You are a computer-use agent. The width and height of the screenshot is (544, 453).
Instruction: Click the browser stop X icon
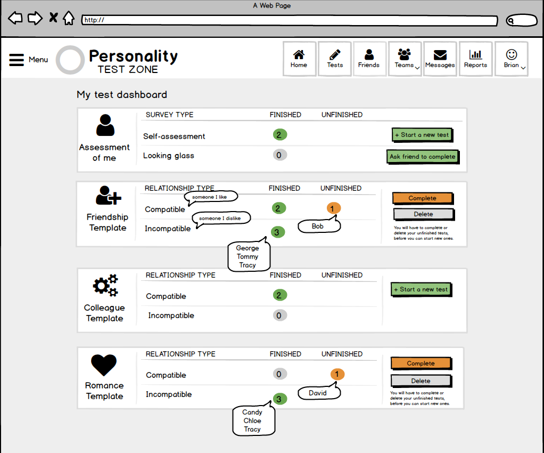pyautogui.click(x=53, y=18)
